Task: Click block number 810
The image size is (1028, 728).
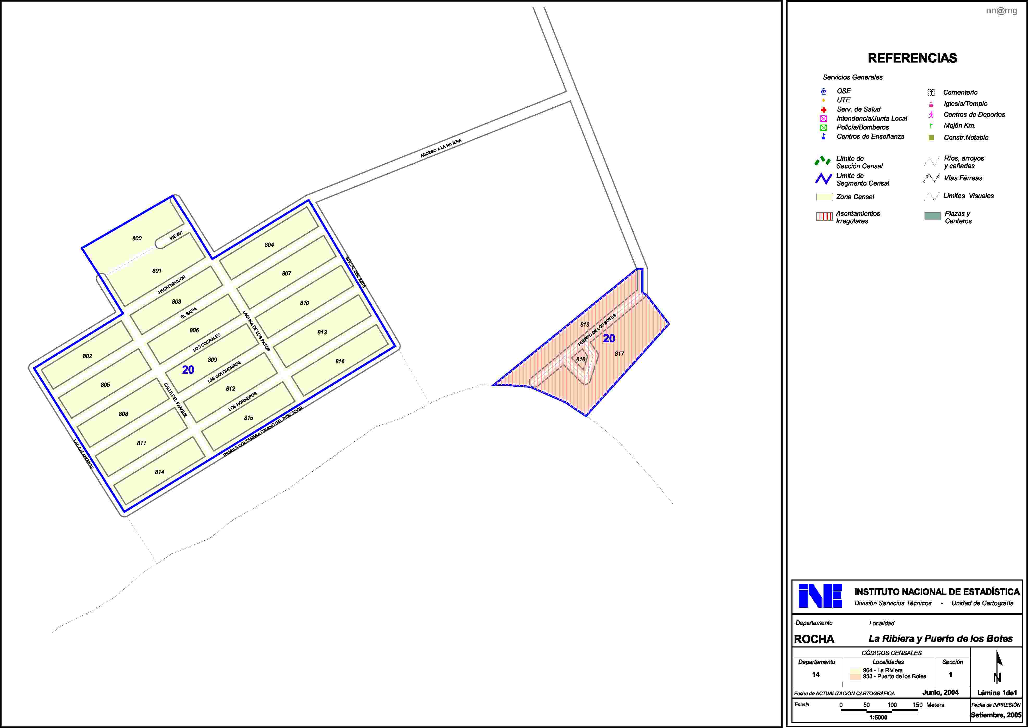Action: (x=304, y=303)
